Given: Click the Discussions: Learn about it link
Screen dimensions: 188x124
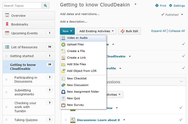Looking at the screenshot, I should (98, 120).
